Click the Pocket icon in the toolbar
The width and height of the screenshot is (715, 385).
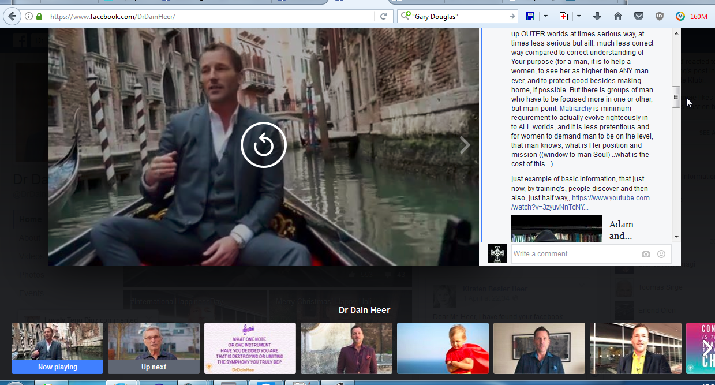pos(639,16)
